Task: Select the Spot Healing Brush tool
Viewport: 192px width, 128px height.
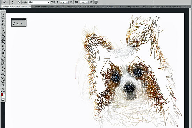Action: click(x=3, y=35)
